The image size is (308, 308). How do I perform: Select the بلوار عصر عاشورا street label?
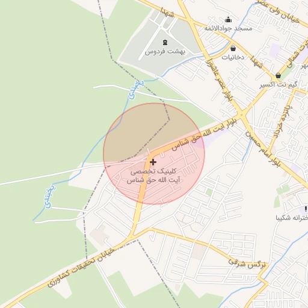coord(220,81)
